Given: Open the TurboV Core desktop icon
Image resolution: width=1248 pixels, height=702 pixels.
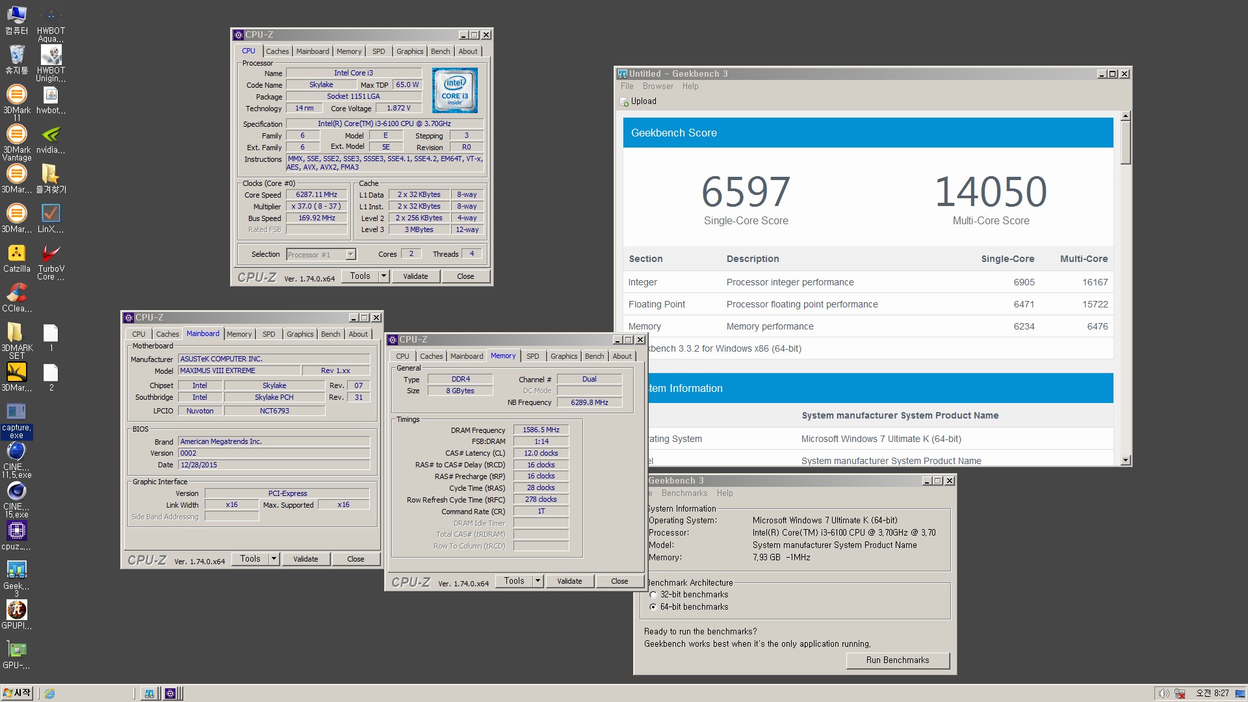Looking at the screenshot, I should (x=51, y=262).
